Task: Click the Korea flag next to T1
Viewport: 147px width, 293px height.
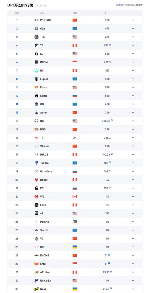Action: point(75,138)
